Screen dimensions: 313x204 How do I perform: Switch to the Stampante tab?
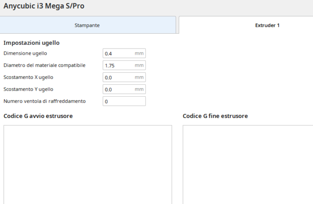tap(87, 25)
